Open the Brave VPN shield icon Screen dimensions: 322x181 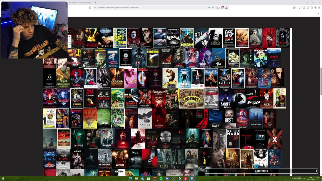click(x=315, y=8)
